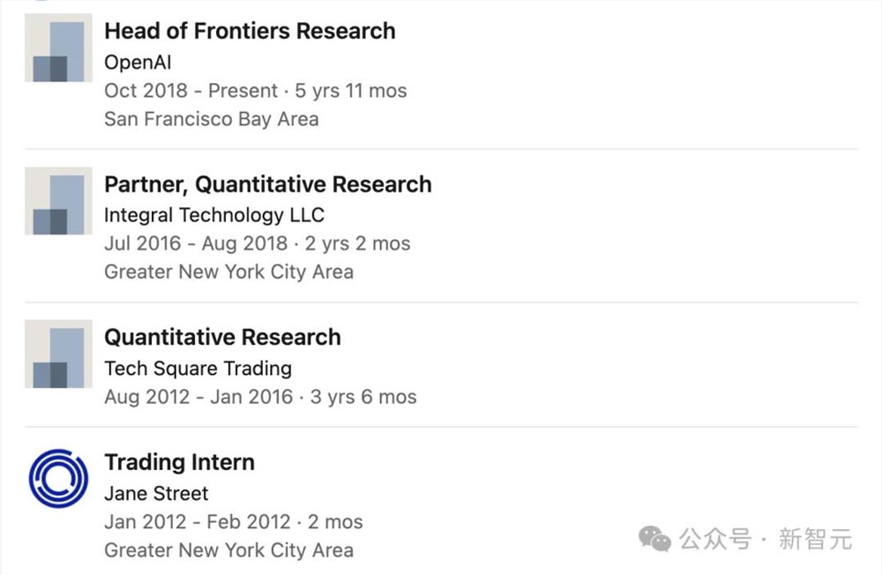Click the Jane Street company name

(x=156, y=493)
